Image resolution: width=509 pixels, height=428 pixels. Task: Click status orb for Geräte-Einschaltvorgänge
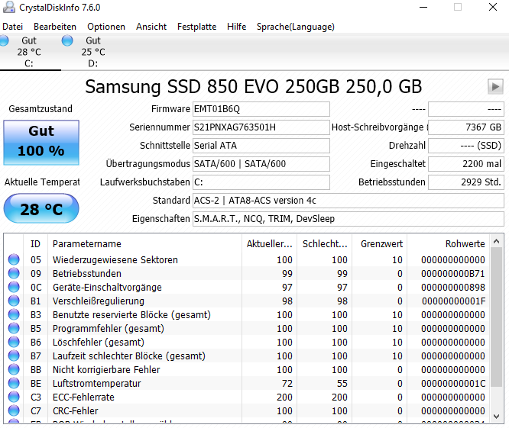(14, 287)
